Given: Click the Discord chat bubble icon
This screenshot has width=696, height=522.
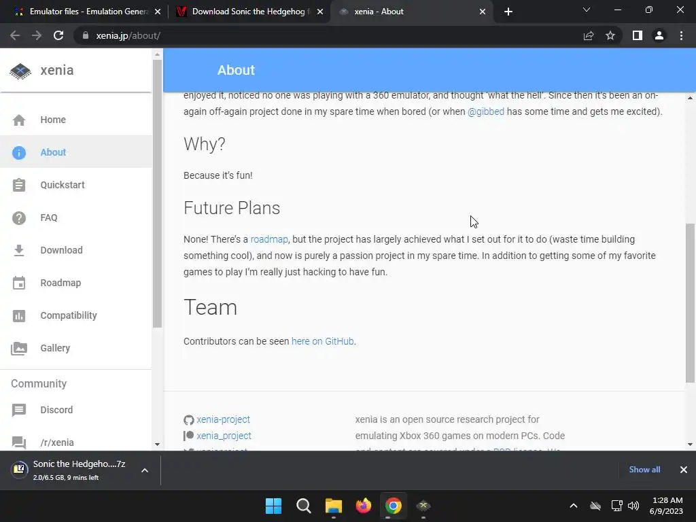Looking at the screenshot, I should tap(19, 410).
